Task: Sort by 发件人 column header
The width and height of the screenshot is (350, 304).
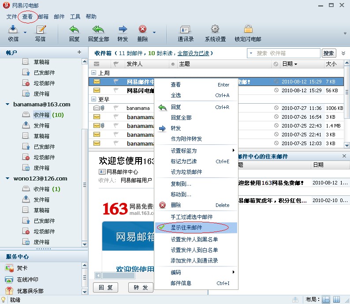Action: (146, 64)
